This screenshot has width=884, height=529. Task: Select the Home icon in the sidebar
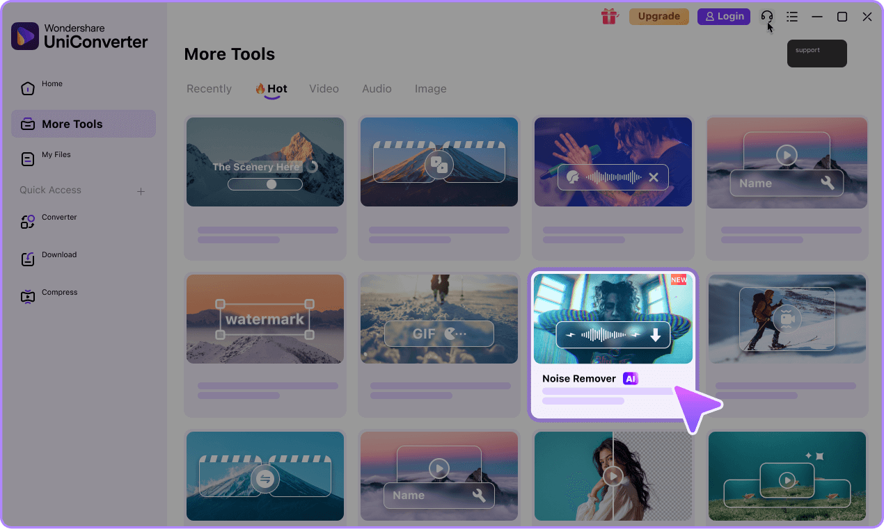28,88
